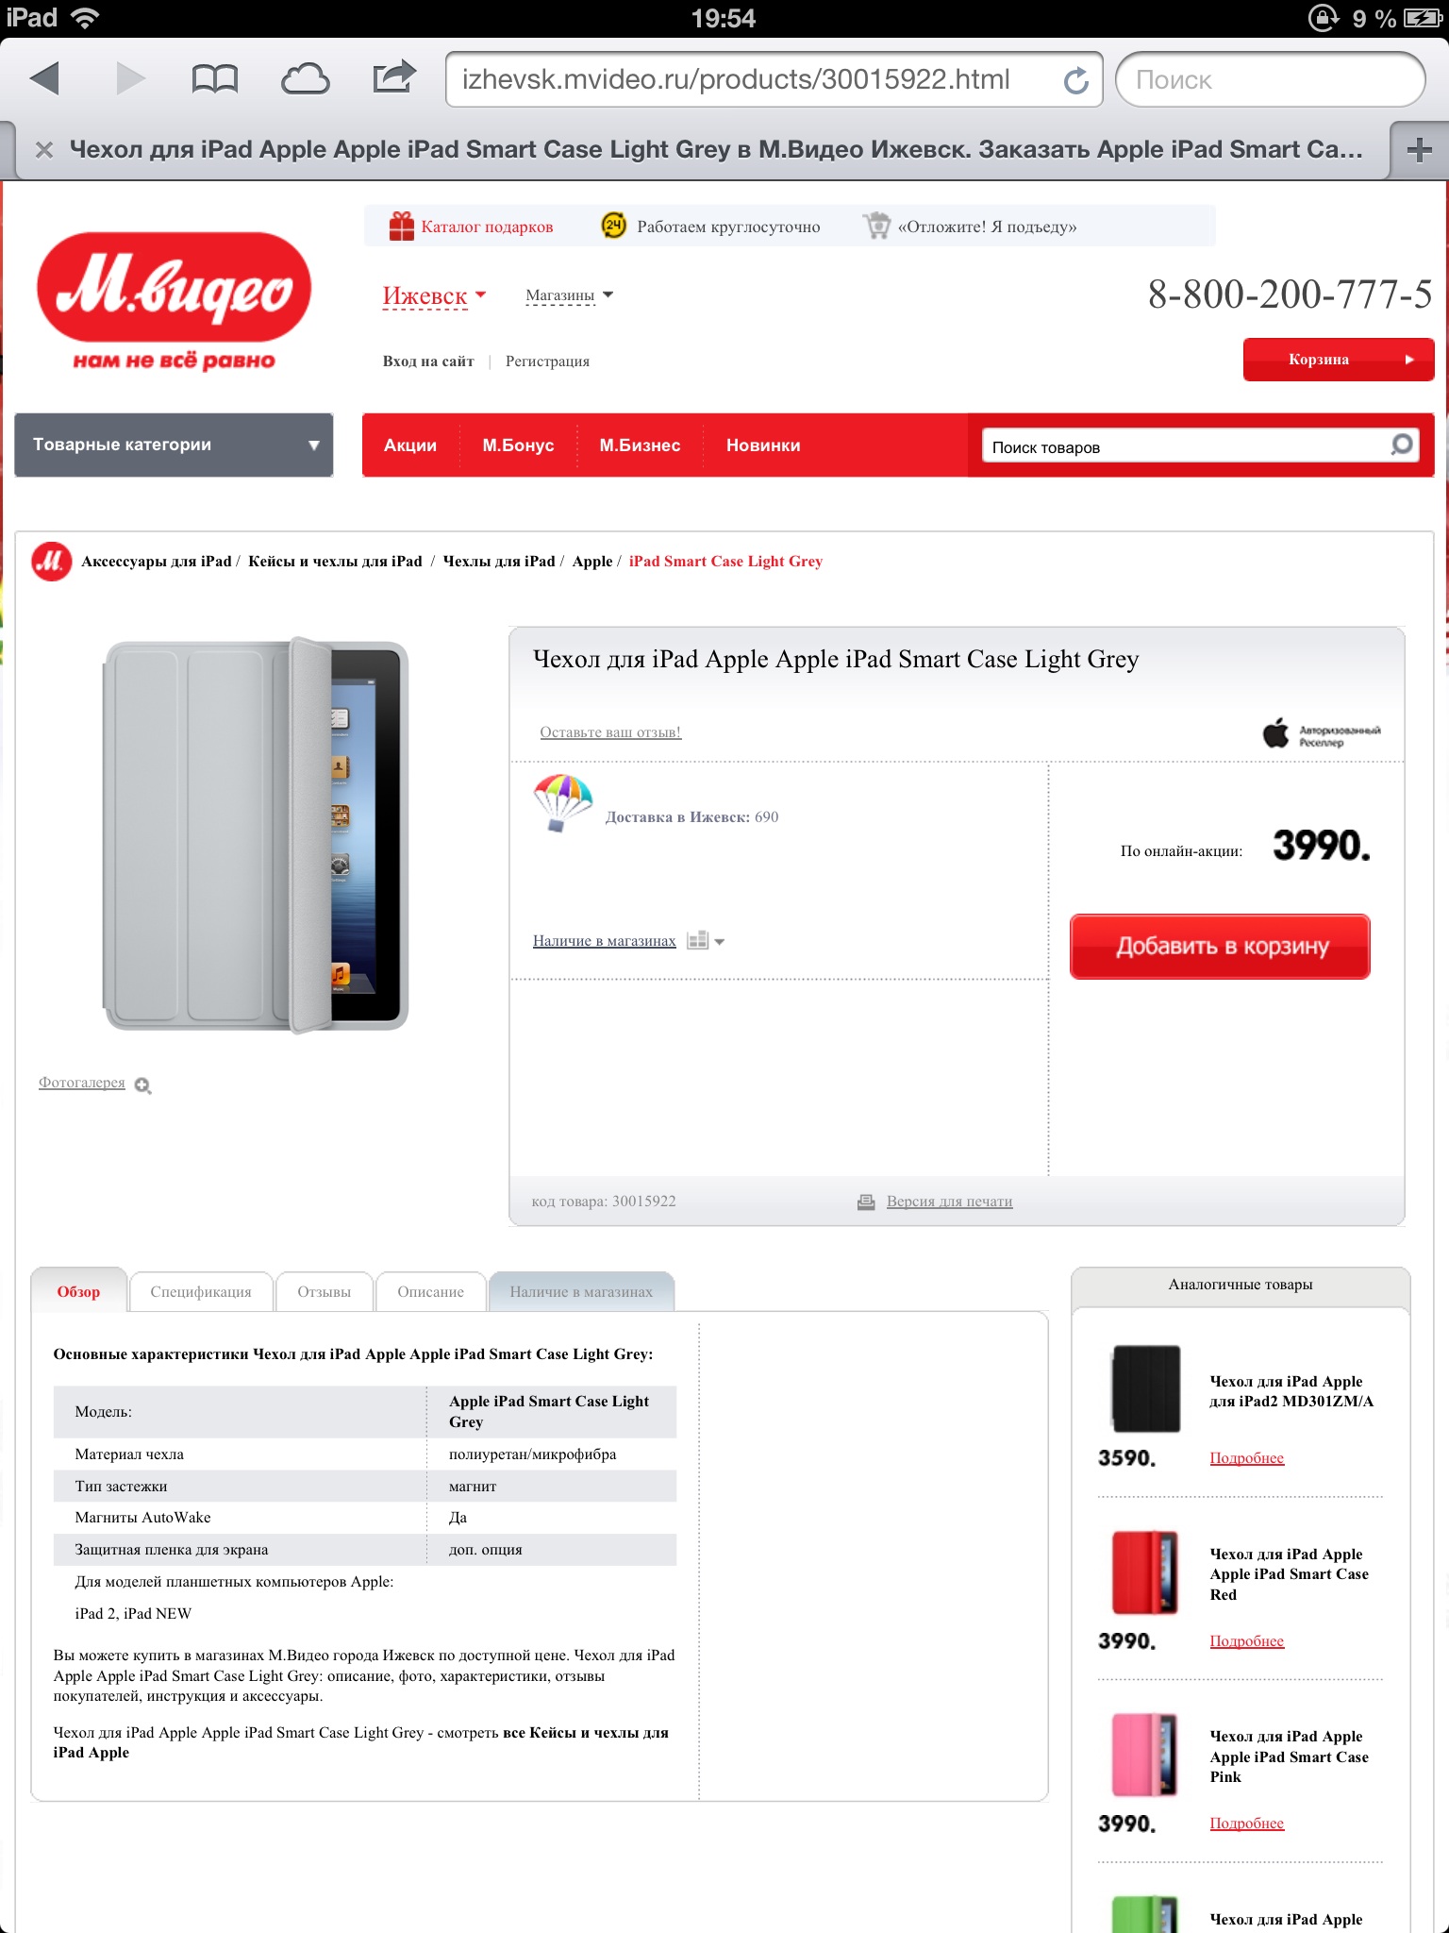Click the Фотогалерея zoom magnifier icon
This screenshot has height=1933, width=1449.
[143, 1085]
